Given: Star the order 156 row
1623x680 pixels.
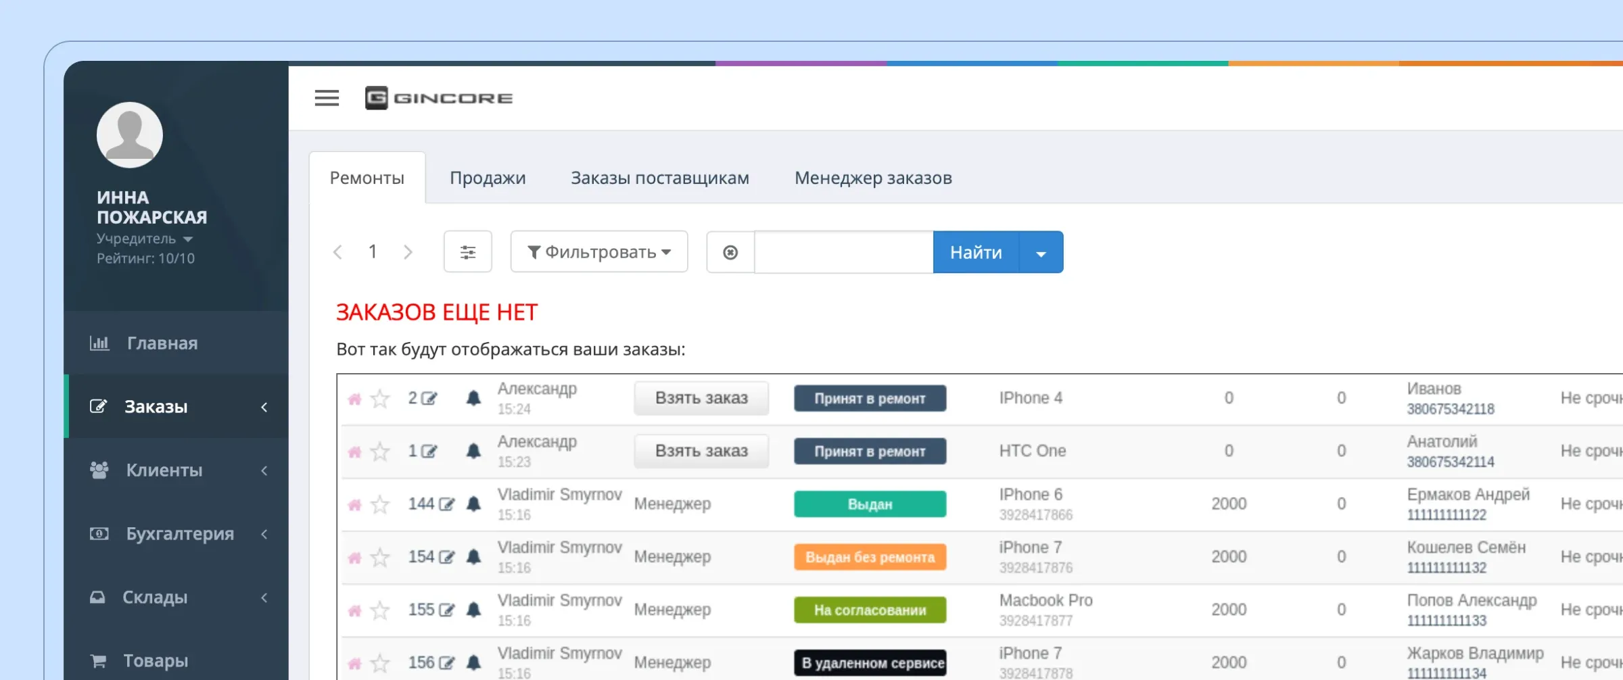Looking at the screenshot, I should coord(379,662).
